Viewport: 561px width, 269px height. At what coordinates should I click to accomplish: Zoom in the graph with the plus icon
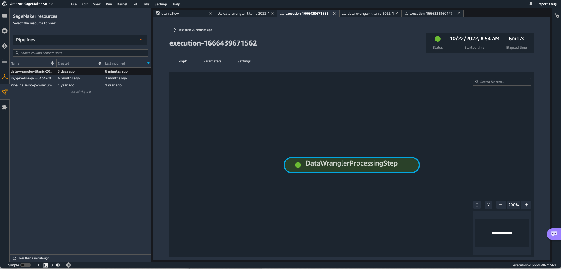coord(526,205)
